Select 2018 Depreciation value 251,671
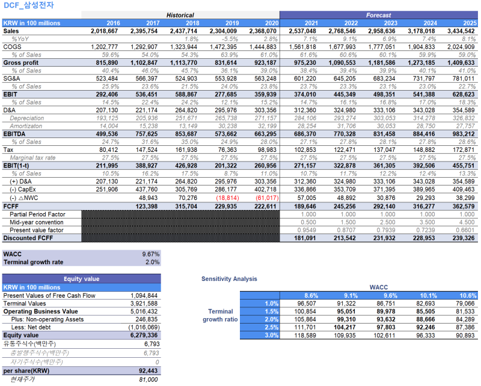This screenshot has height=386, width=481. (x=186, y=118)
